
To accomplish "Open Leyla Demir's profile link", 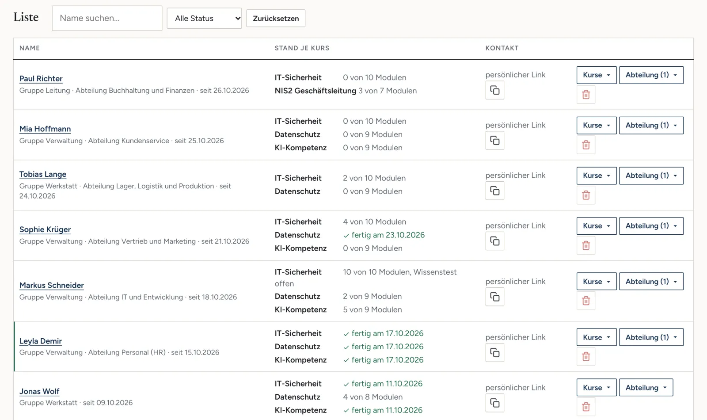I will [41, 341].
